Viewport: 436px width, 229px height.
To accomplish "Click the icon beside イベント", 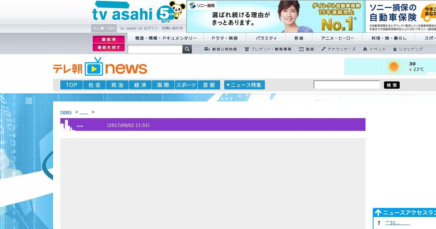I will tap(365, 49).
